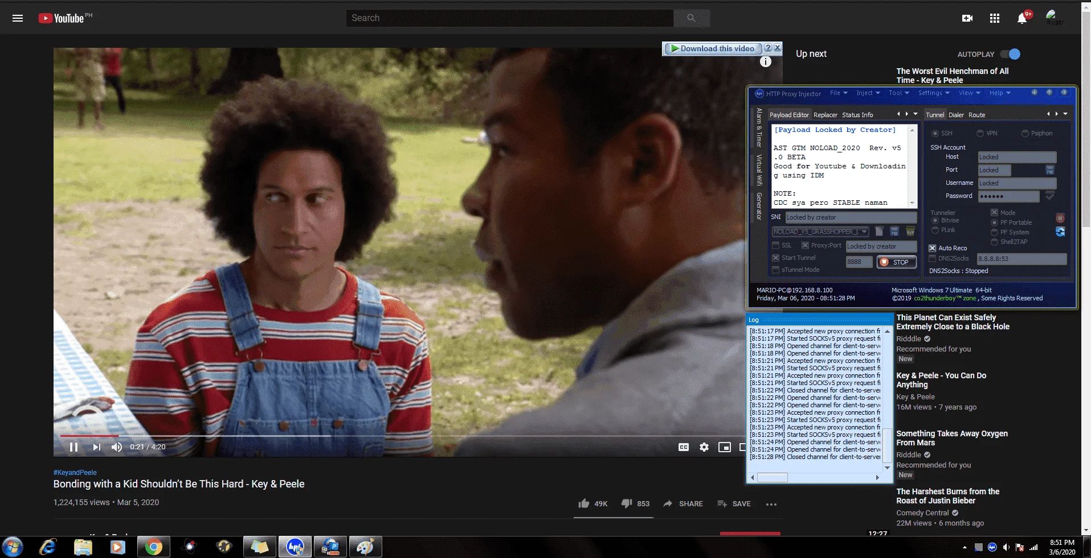Toggle the Auto Reco checkbox
The width and height of the screenshot is (1091, 558).
point(933,248)
